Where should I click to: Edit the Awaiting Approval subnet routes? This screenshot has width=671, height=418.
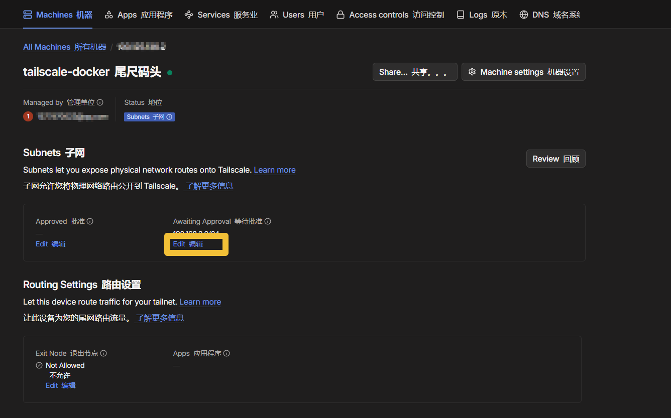click(x=188, y=244)
